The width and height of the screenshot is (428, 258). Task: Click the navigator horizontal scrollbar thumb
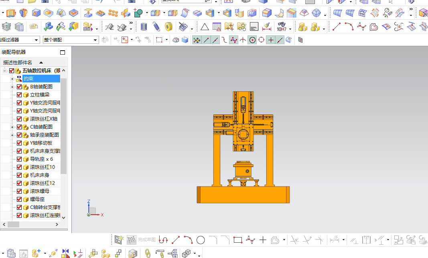[13, 224]
